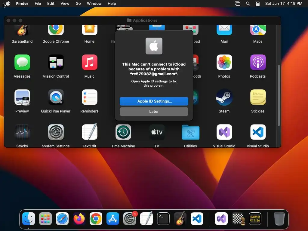
Task: Open the File menu
Action: [x=38, y=4]
